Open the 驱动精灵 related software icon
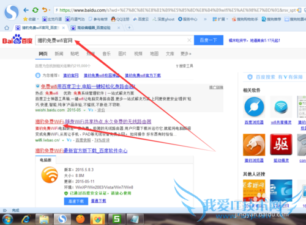This screenshot has width=306, height=225. point(281,145)
